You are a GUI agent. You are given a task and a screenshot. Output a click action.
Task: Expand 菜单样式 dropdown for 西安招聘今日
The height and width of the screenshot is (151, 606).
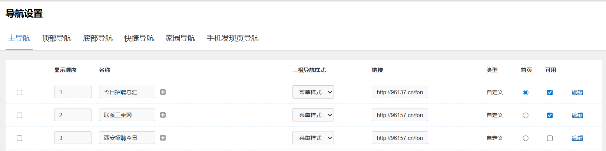tap(313, 138)
